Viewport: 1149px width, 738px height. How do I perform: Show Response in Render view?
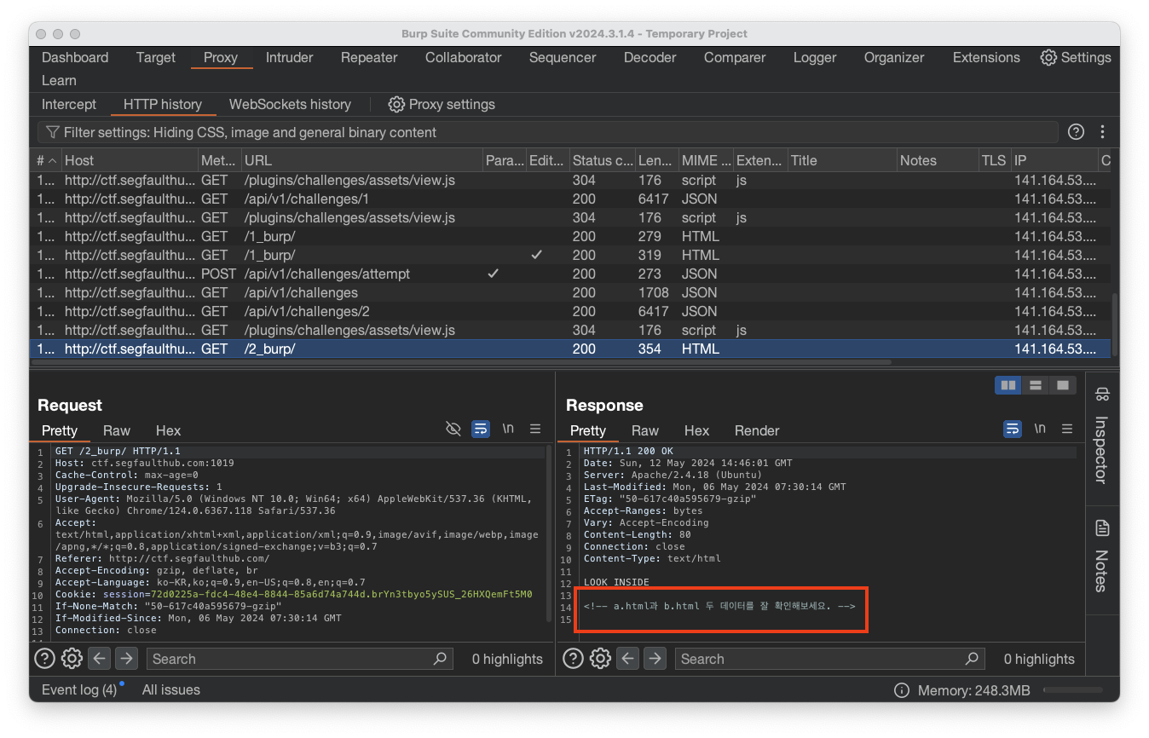(x=757, y=430)
